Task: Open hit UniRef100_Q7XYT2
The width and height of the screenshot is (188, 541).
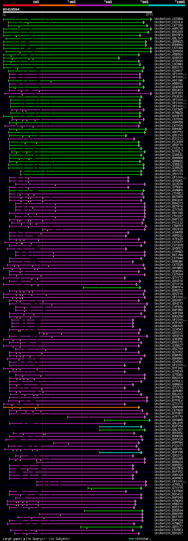Action: tap(169, 278)
